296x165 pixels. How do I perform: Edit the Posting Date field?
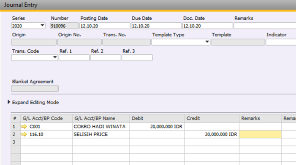(105, 26)
